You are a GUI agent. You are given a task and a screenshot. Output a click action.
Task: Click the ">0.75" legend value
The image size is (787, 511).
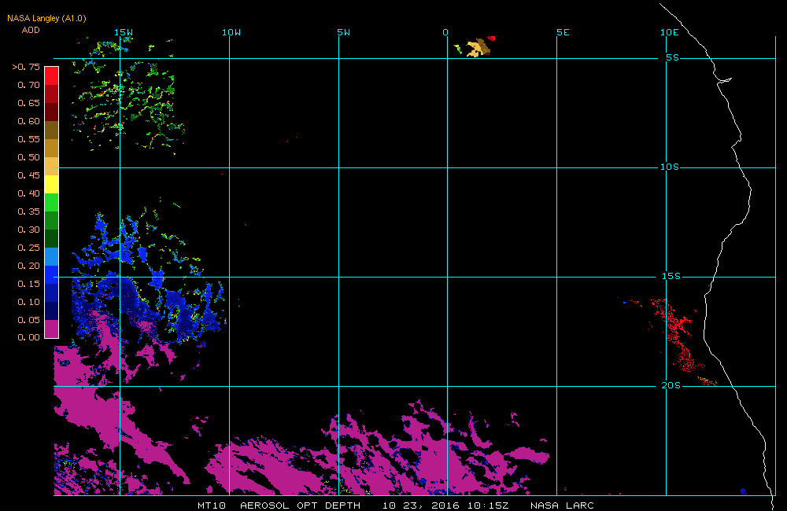[x=26, y=67]
